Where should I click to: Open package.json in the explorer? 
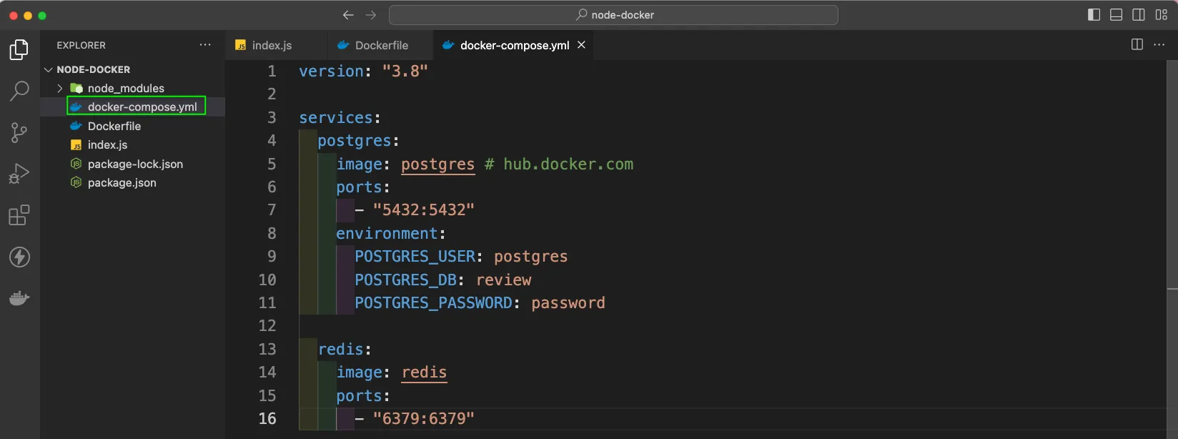(x=133, y=182)
